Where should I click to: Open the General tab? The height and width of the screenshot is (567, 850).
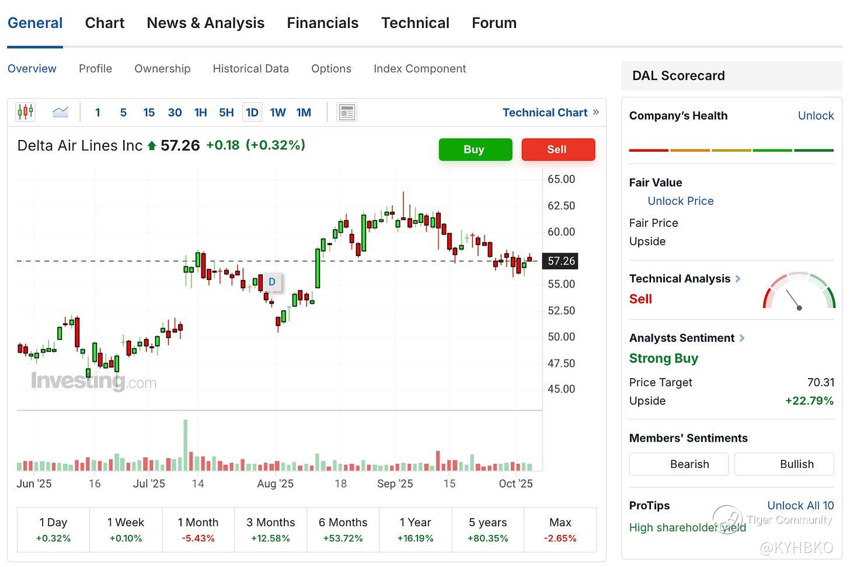point(35,23)
